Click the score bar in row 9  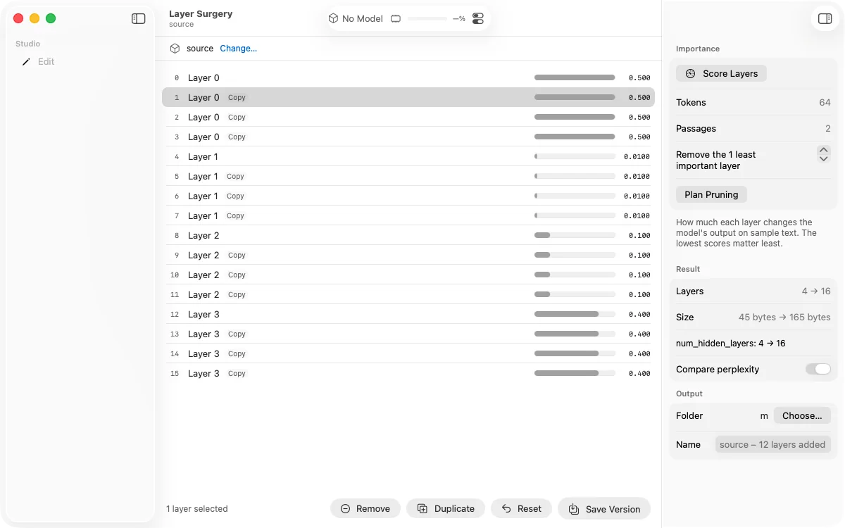[575, 255]
